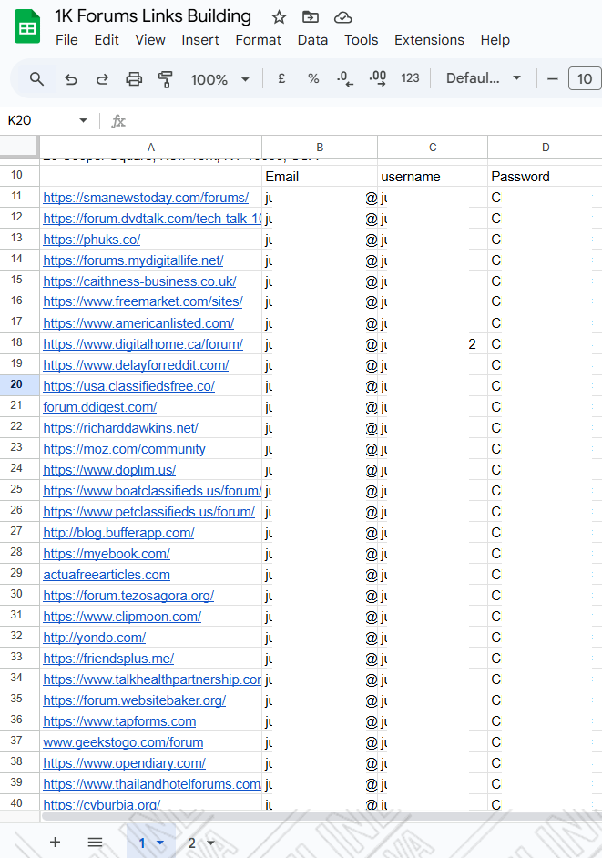This screenshot has height=858, width=602.
Task: Open the View menu
Action: point(150,40)
